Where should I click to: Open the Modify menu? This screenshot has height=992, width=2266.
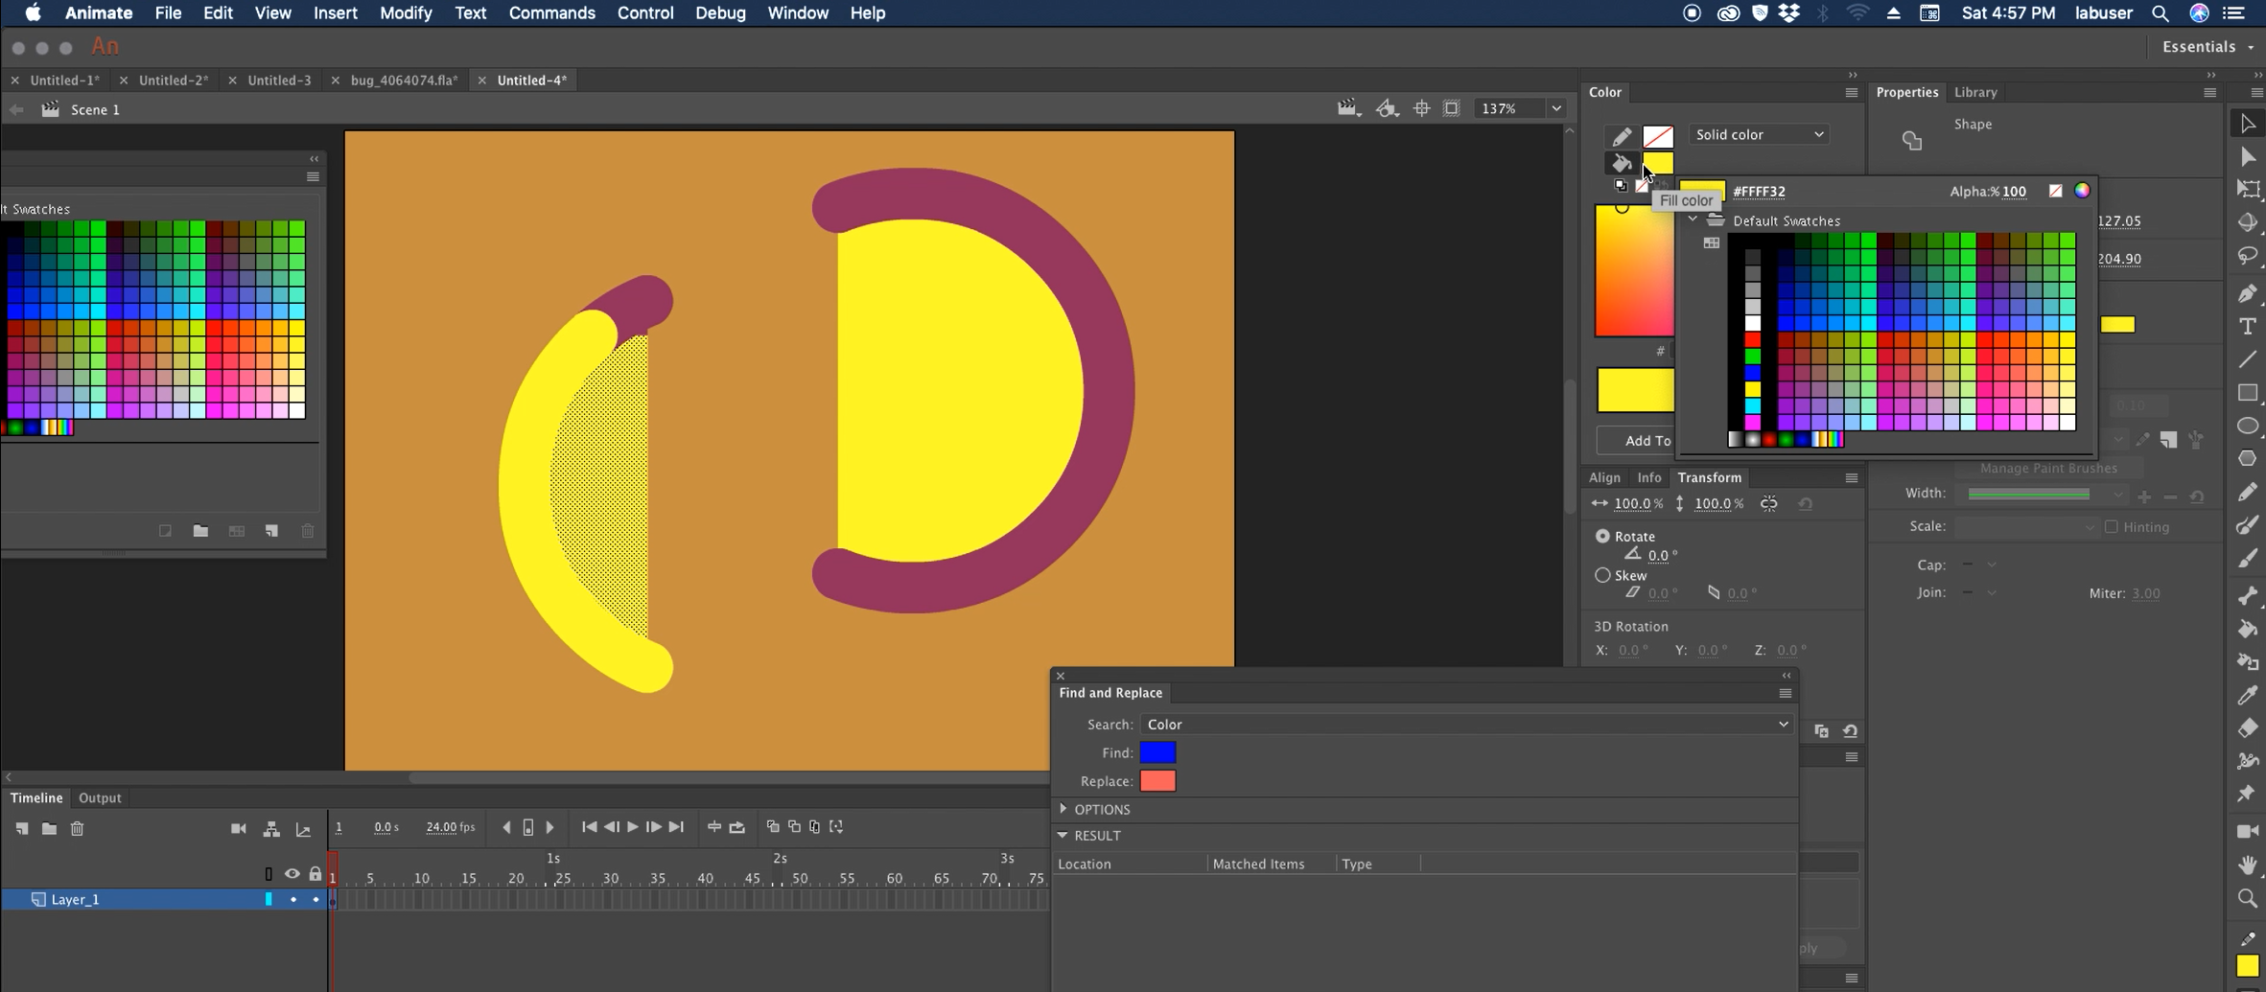tap(405, 13)
